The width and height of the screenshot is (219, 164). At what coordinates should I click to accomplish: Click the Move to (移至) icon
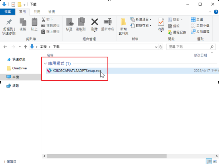[70, 22]
